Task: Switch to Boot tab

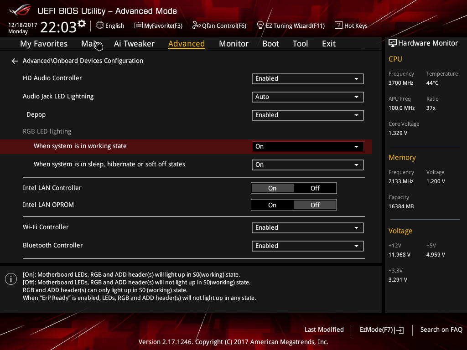Action: click(270, 44)
